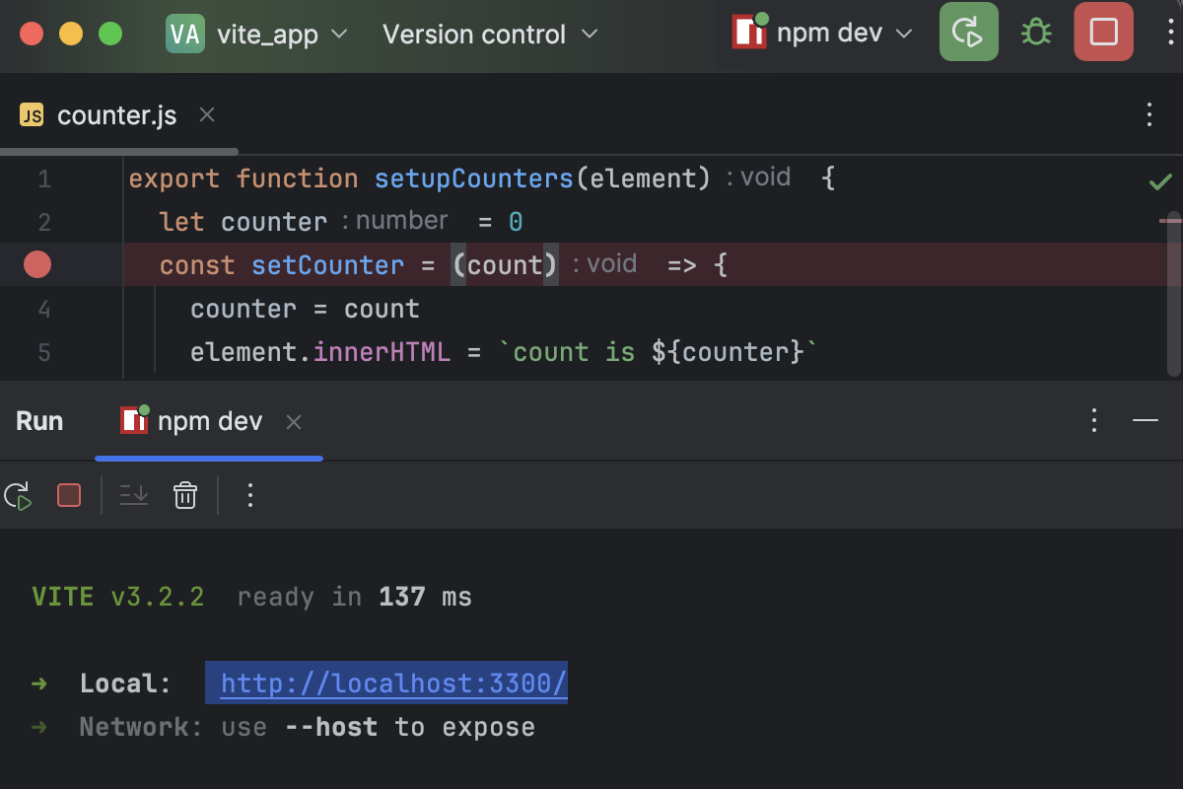Close the counter.js tab
The image size is (1183, 789).
(x=206, y=114)
